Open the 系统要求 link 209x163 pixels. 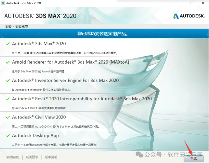tap(32, 157)
